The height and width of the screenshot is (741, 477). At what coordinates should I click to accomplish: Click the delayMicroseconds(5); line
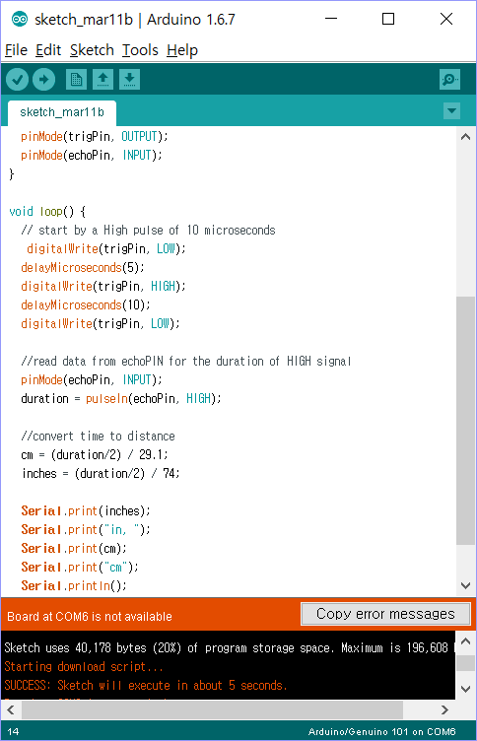click(x=82, y=268)
